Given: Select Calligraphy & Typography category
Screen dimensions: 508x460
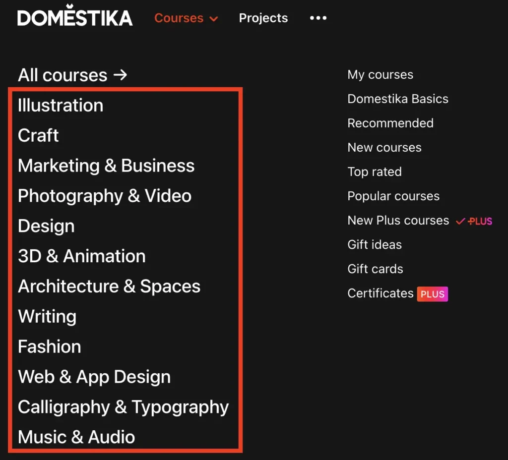Looking at the screenshot, I should pyautogui.click(x=123, y=407).
